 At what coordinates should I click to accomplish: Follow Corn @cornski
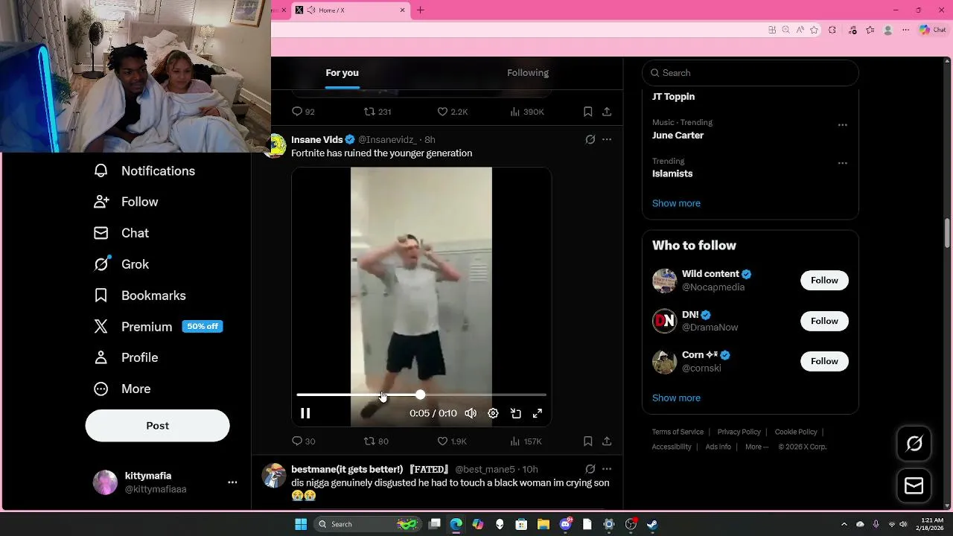tap(824, 361)
